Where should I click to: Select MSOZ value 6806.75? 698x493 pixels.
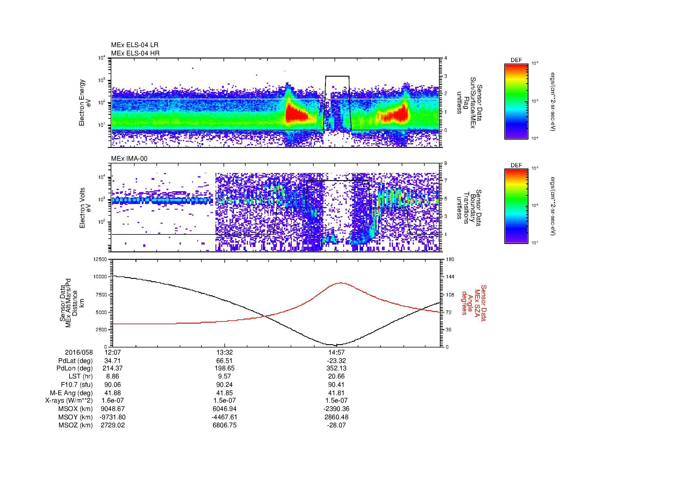224,425
